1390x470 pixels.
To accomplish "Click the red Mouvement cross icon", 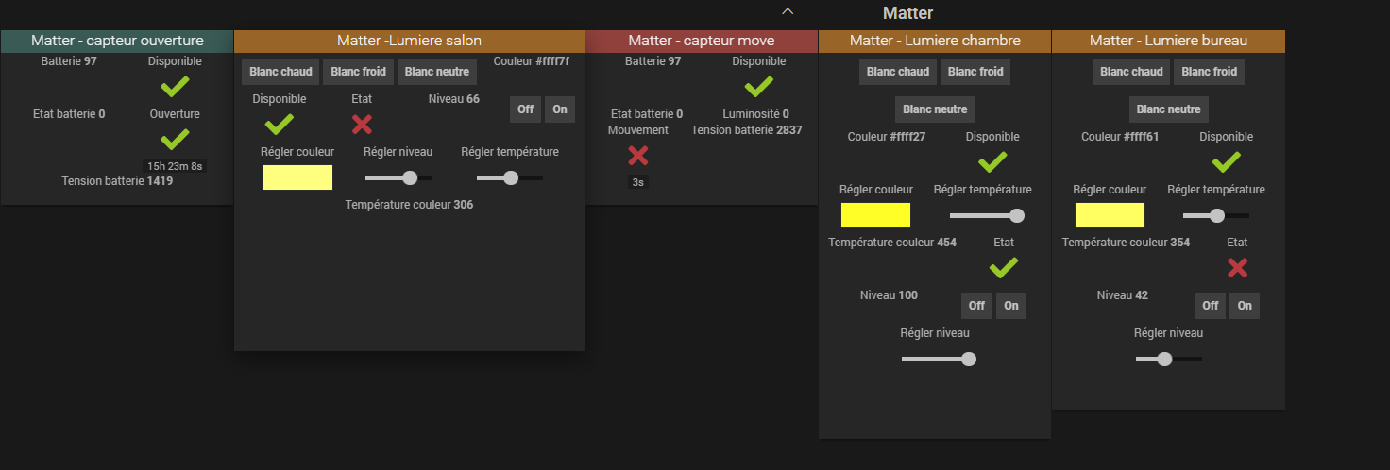I will tap(638, 156).
